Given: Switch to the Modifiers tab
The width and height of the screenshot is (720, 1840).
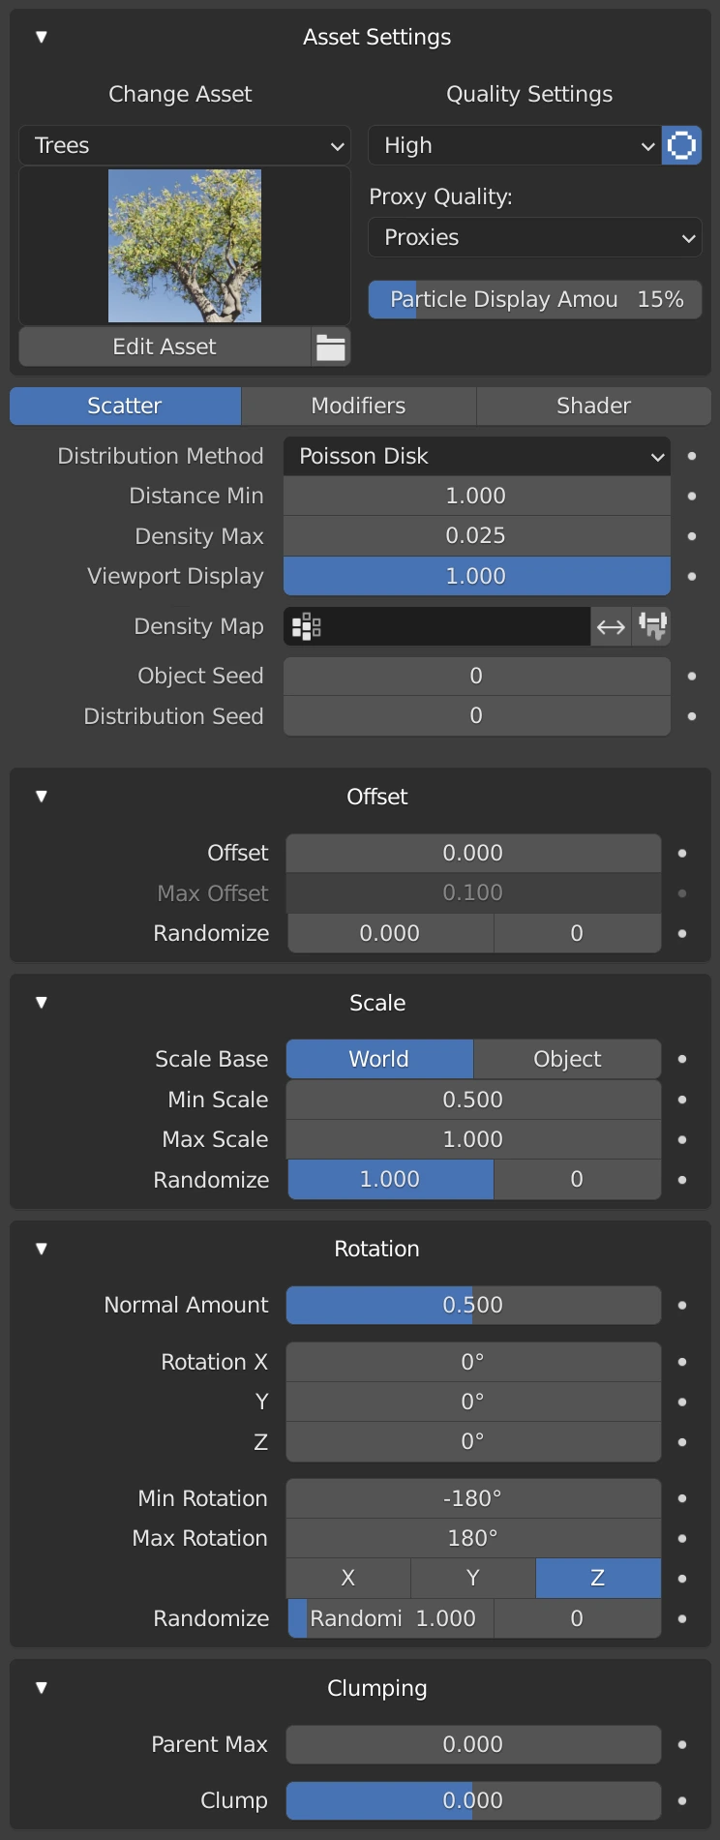Looking at the screenshot, I should pyautogui.click(x=358, y=407).
